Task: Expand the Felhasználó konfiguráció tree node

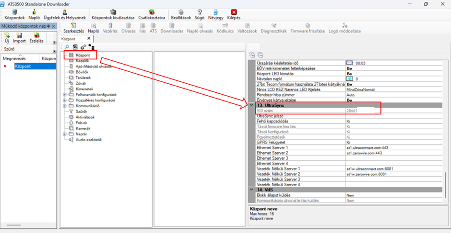Action: click(x=65, y=95)
